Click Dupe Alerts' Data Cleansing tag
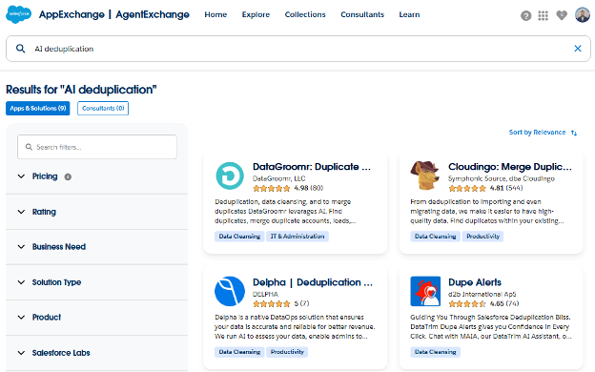 [x=435, y=352]
